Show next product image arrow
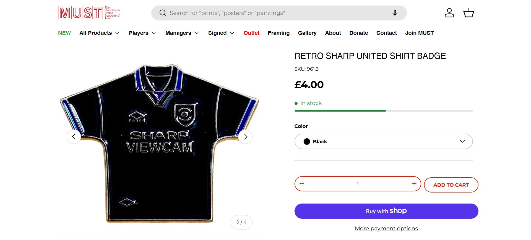 [245, 137]
